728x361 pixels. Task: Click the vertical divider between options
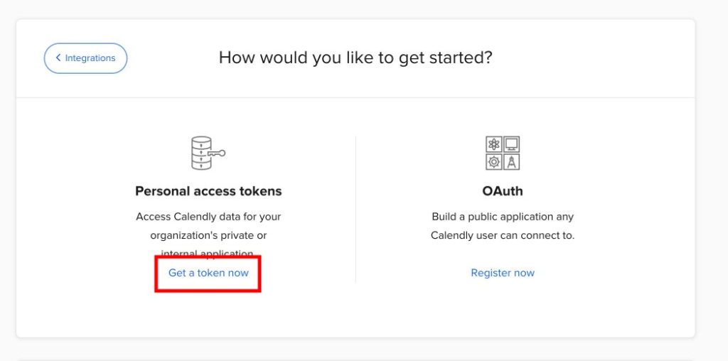(x=355, y=209)
